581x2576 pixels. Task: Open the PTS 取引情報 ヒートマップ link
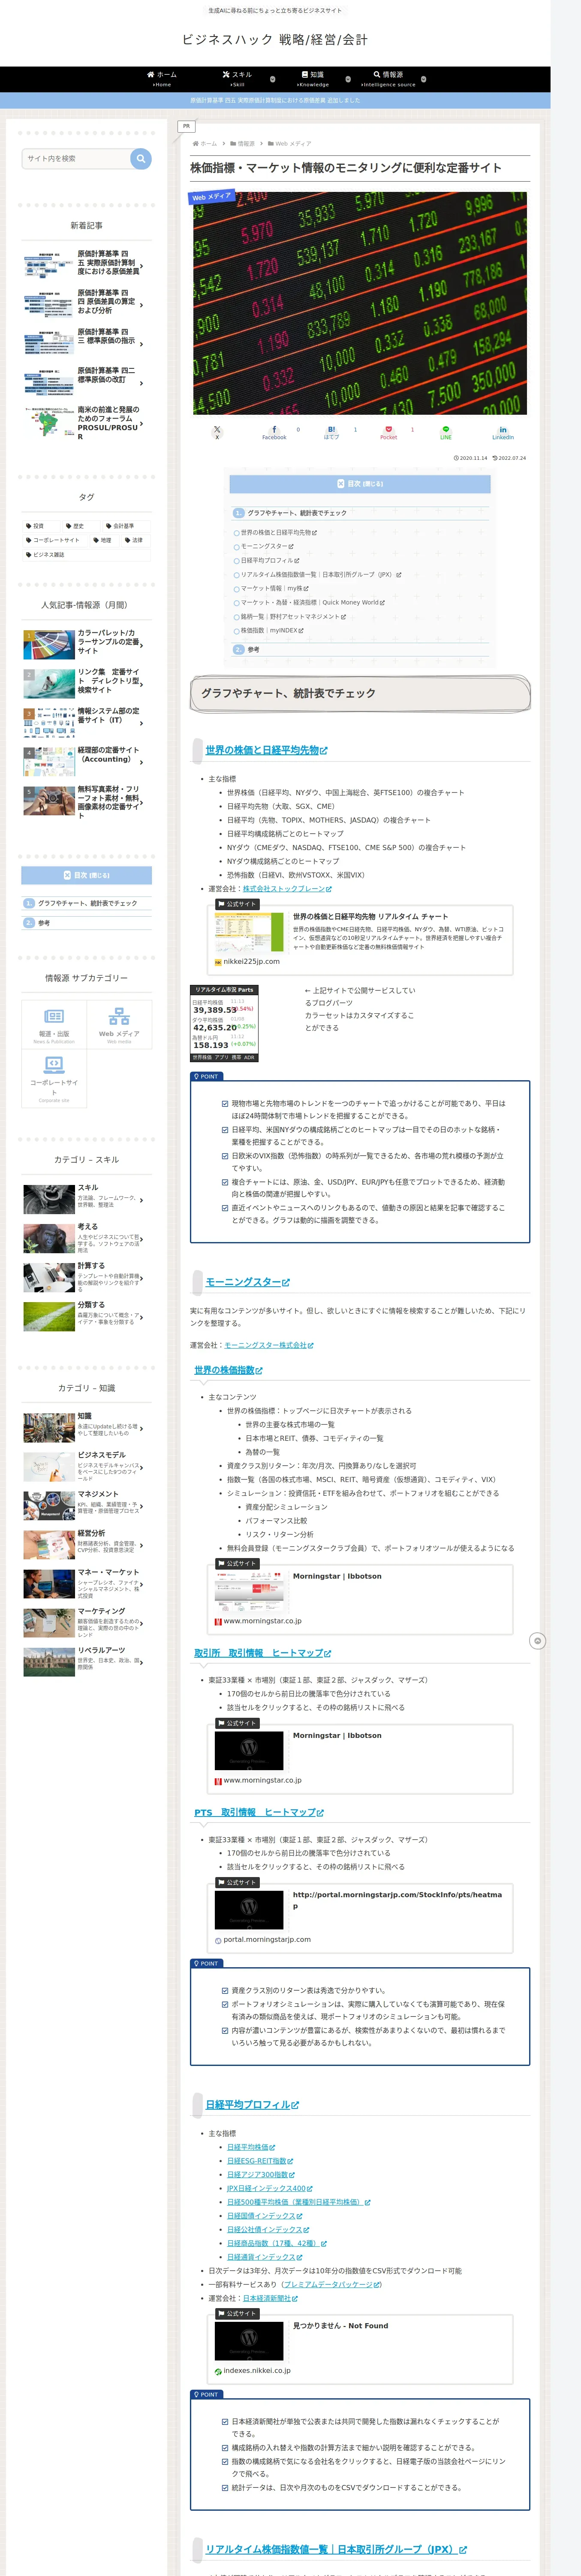pyautogui.click(x=259, y=1812)
